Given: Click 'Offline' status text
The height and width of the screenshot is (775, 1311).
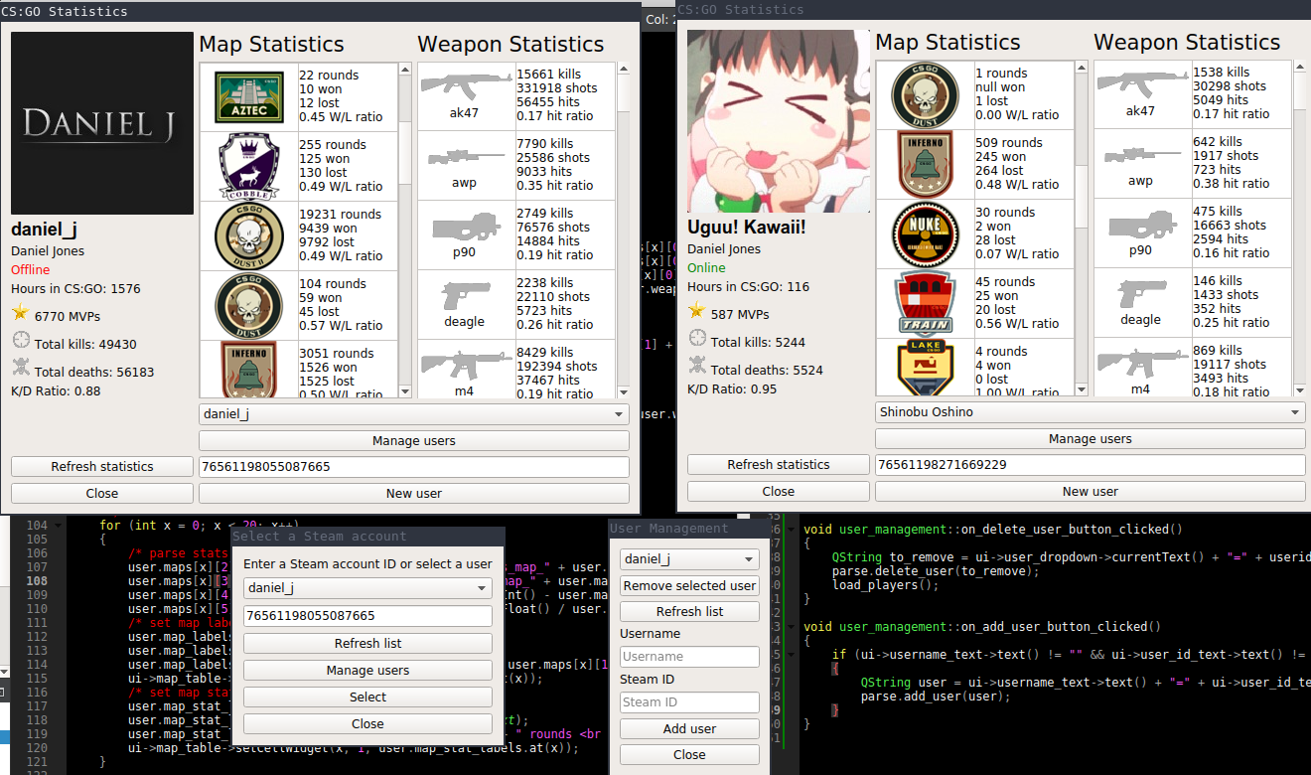Looking at the screenshot, I should click(x=31, y=270).
